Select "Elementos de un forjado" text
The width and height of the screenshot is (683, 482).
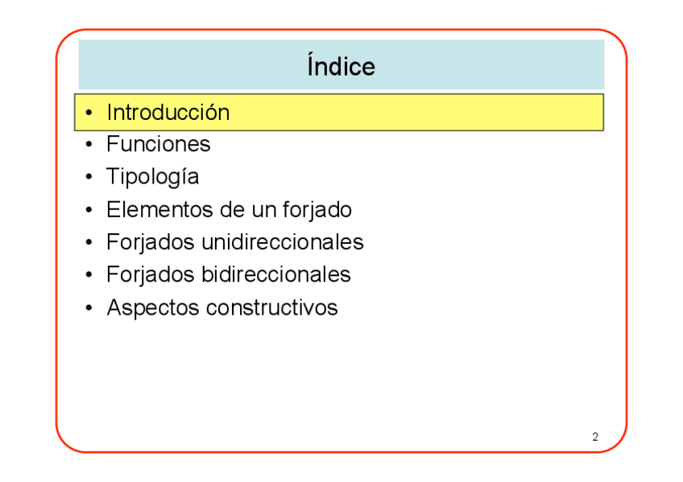point(229,210)
